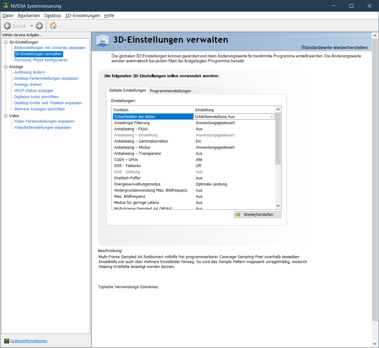Minimize the NVIDIA Systemsteuerung window

pos(334,6)
